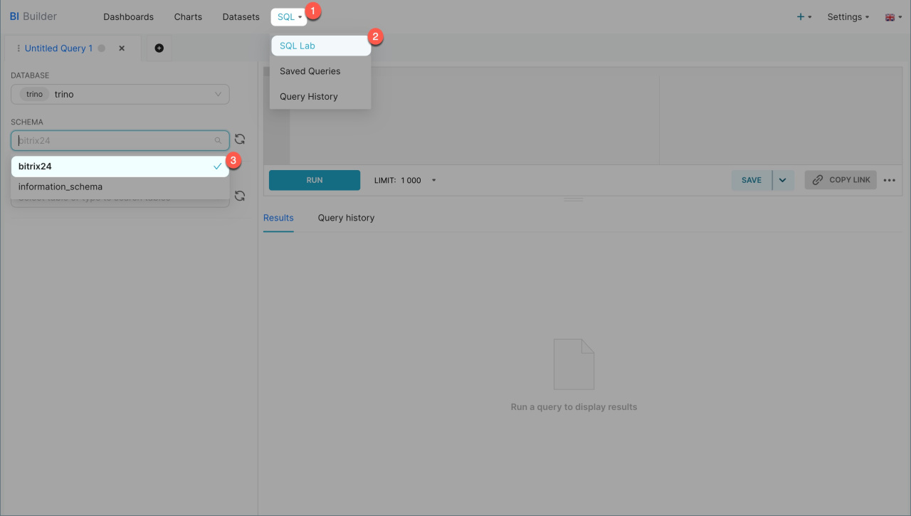Open the three-dot more options menu
The height and width of the screenshot is (516, 911).
click(x=889, y=180)
